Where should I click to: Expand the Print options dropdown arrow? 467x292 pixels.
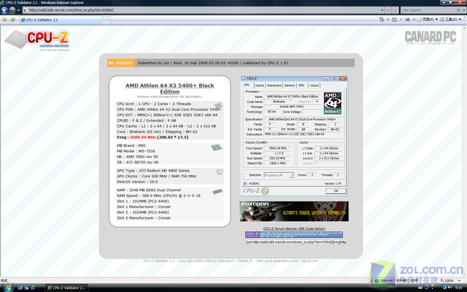click(414, 19)
